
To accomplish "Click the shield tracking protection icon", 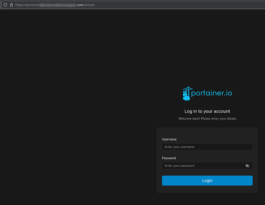I will coord(5,5).
